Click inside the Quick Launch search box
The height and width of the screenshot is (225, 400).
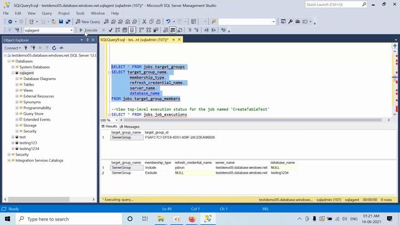[336, 4]
